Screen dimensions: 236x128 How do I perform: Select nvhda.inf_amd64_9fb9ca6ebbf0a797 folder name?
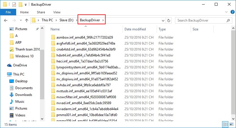click(x=83, y=85)
